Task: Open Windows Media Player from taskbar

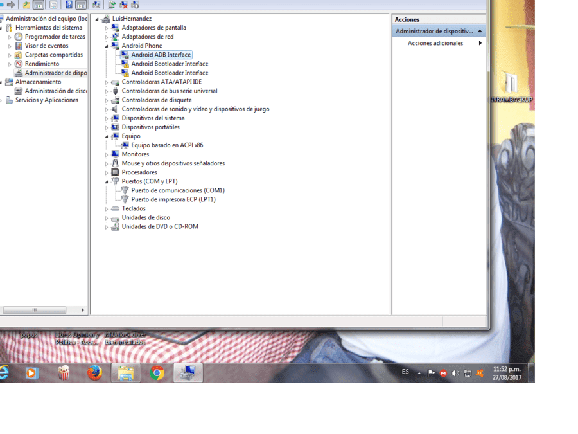Action: pos(31,373)
